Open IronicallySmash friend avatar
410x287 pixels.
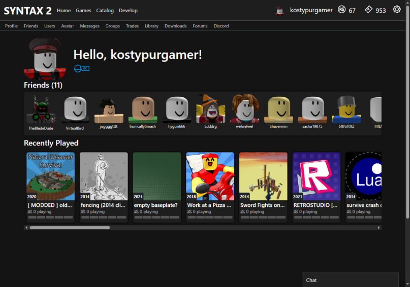(143, 110)
